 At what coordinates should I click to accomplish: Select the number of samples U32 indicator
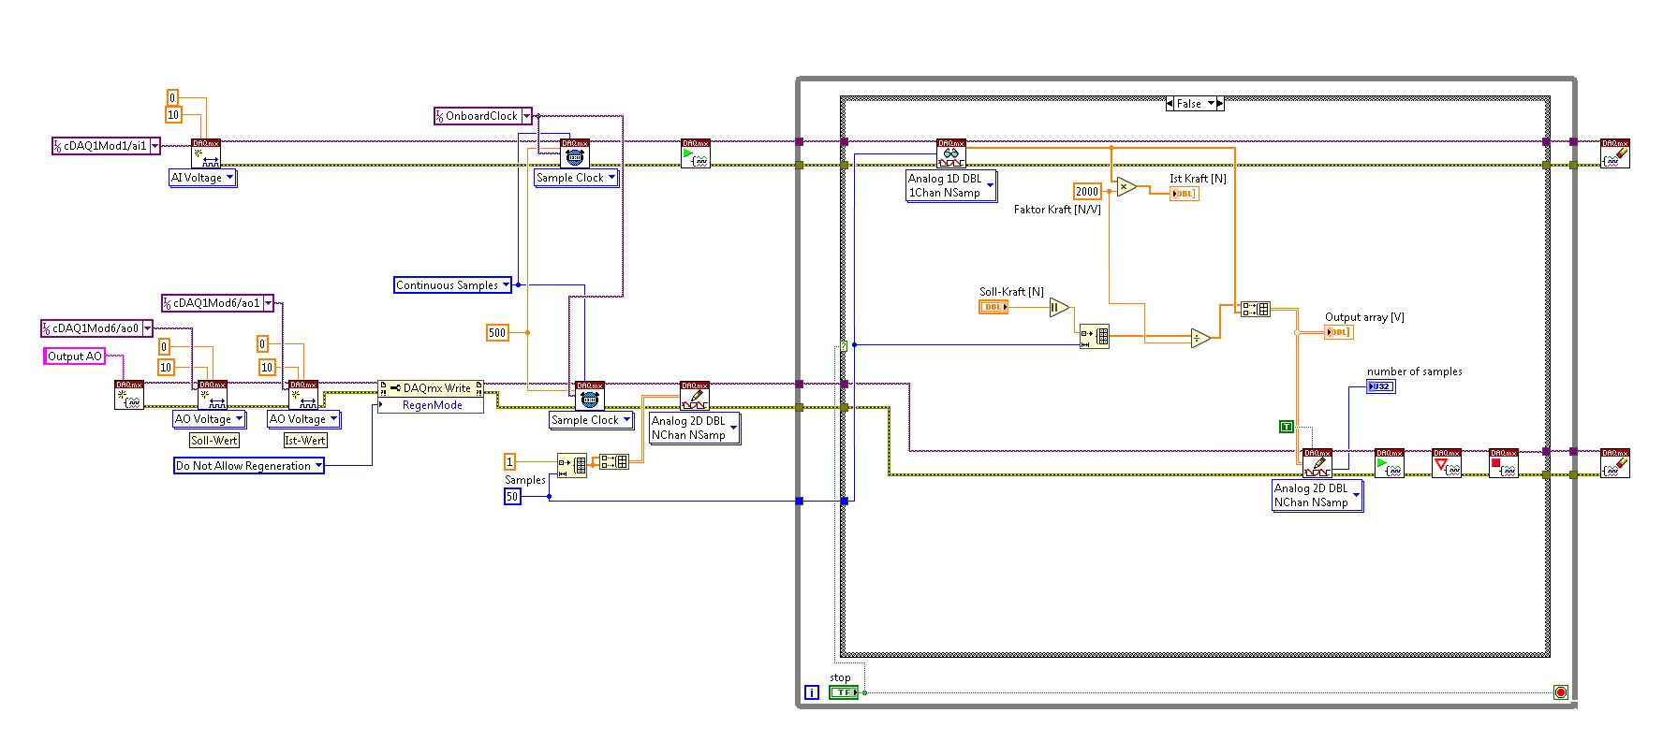(x=1381, y=386)
